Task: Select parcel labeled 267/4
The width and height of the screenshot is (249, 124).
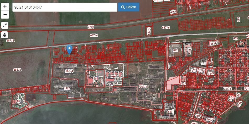Action: pyautogui.click(x=69, y=71)
